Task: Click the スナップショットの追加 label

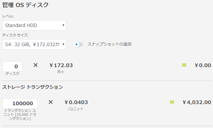Action: [109, 44]
